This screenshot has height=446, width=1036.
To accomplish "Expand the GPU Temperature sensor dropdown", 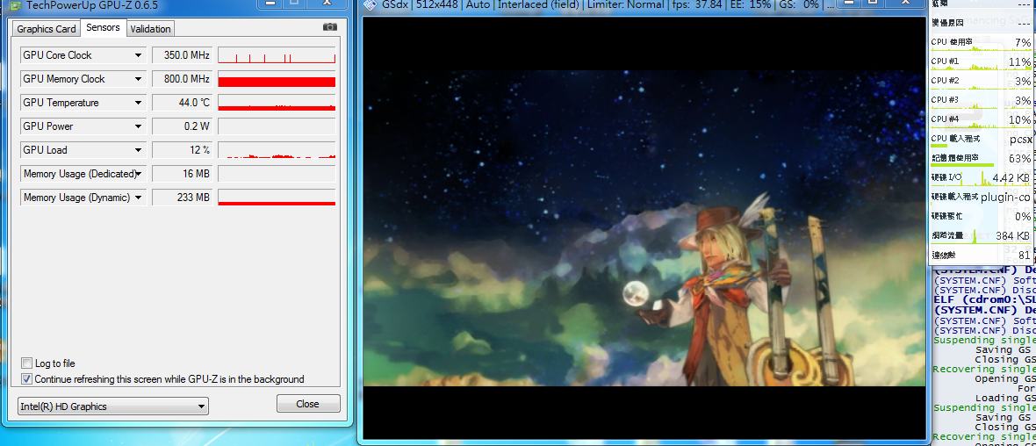I will 138,103.
